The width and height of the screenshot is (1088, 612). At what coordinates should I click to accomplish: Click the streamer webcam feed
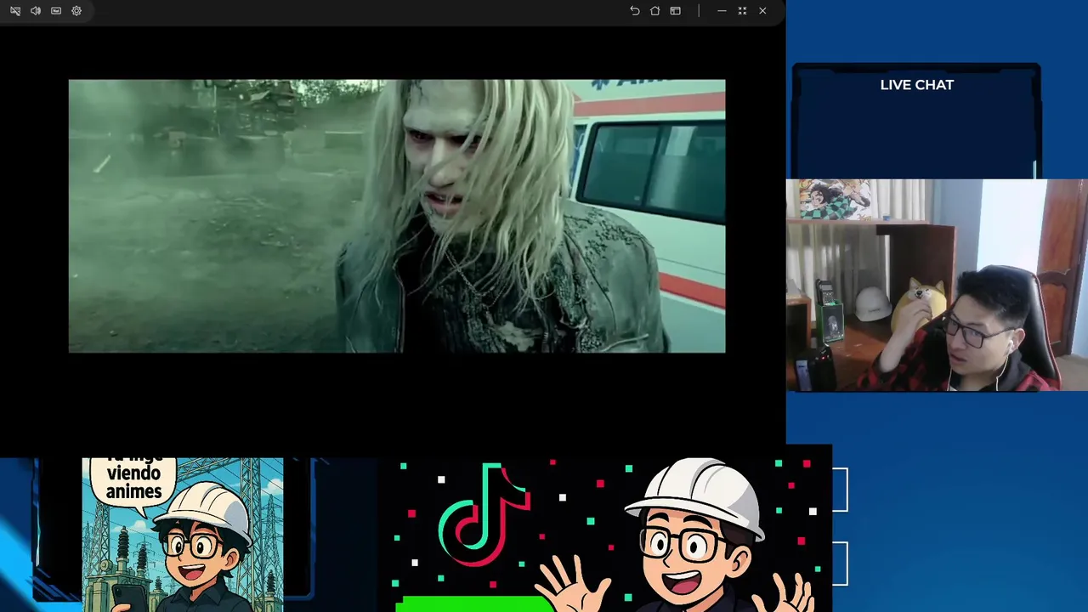click(937, 285)
